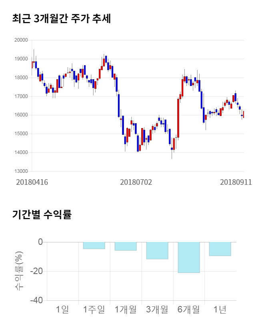Click the -40 return axis label
Viewport: 256px width, 324px height.
pyautogui.click(x=37, y=300)
